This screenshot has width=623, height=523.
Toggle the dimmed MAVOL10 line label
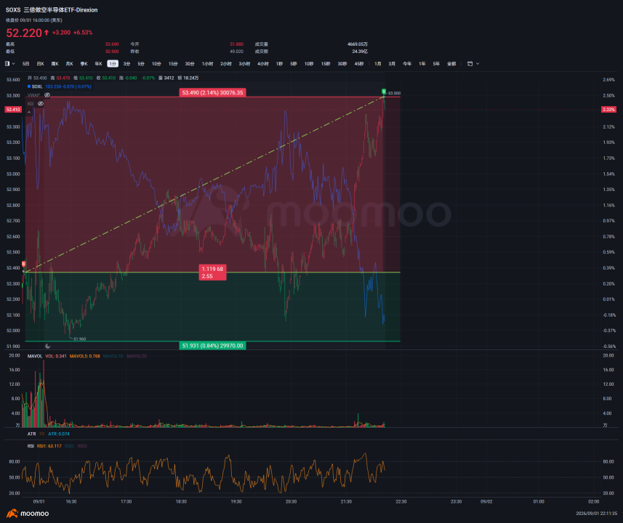coord(113,356)
